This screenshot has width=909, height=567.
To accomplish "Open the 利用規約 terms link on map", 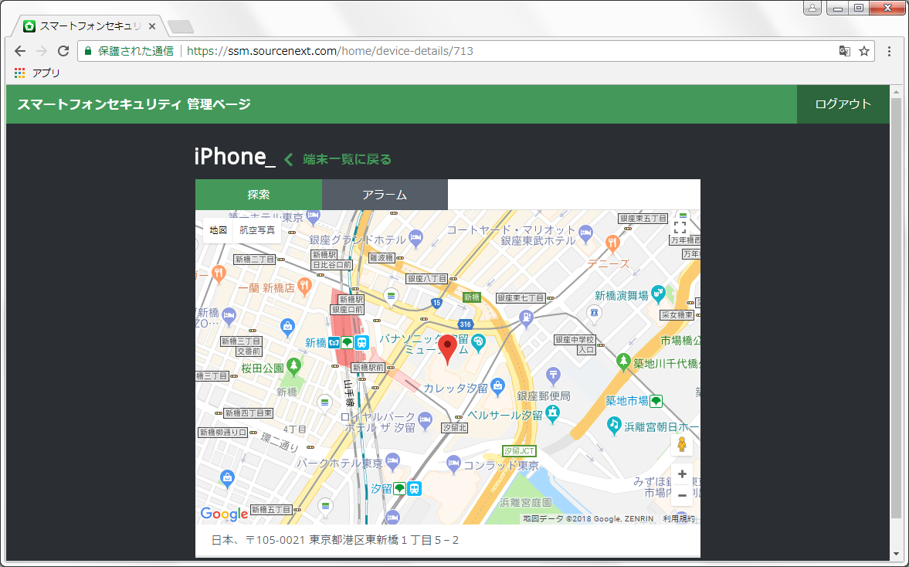I will pyautogui.click(x=678, y=519).
